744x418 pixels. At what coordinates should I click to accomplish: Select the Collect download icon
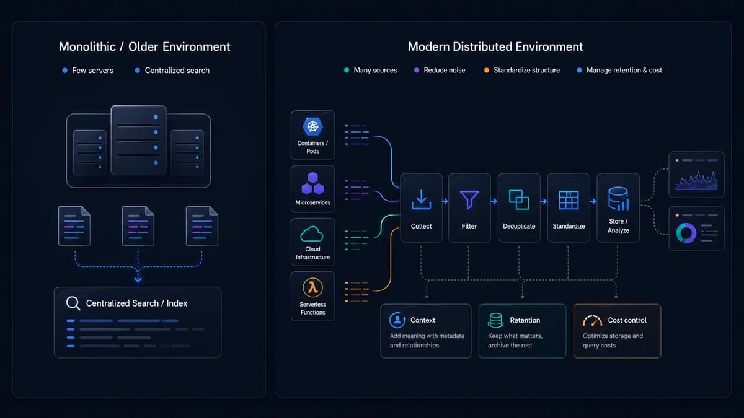point(421,199)
